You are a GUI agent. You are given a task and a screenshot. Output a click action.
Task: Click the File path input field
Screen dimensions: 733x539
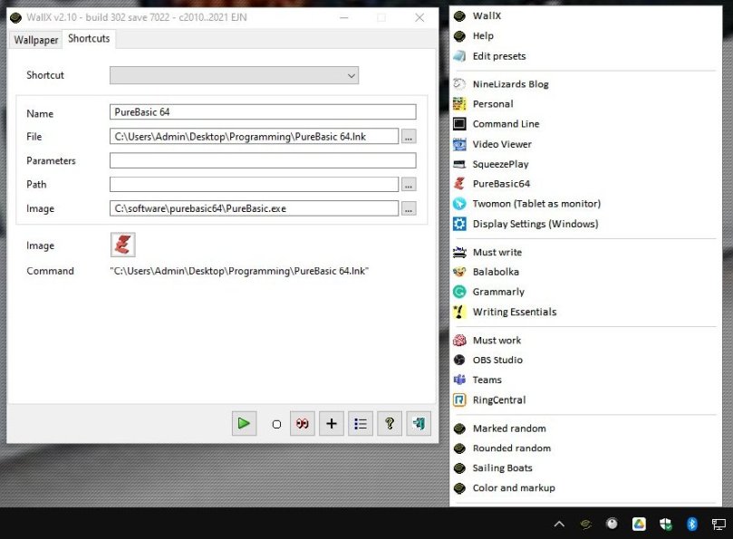tap(255, 137)
